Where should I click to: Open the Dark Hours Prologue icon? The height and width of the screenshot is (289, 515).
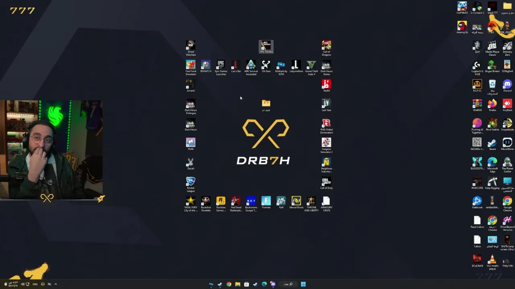(191, 107)
